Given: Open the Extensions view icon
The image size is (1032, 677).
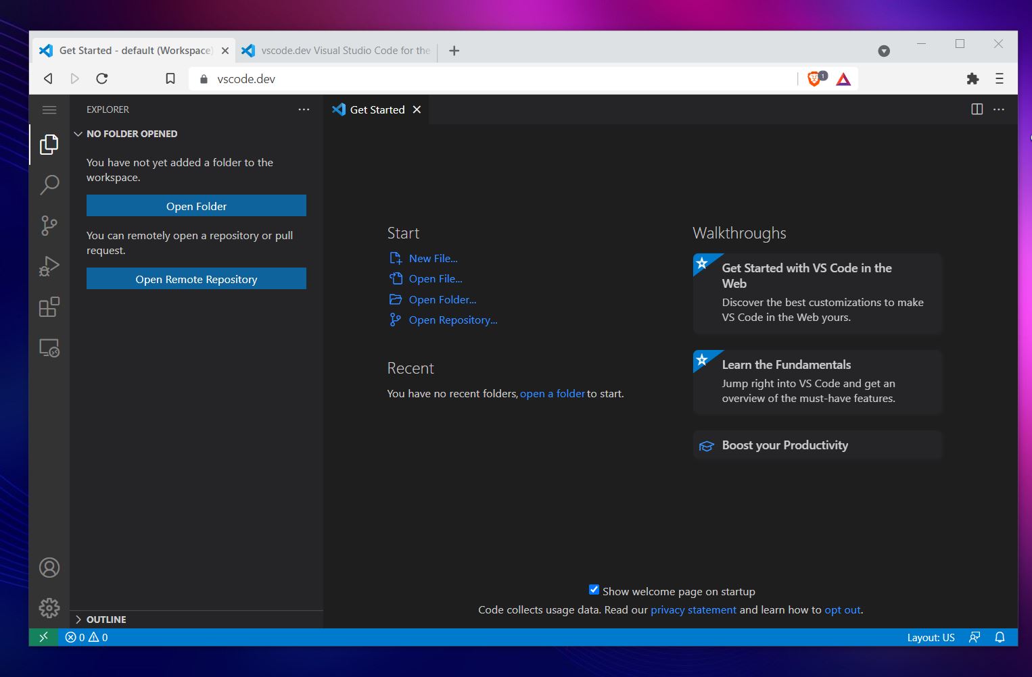Looking at the screenshot, I should 49,307.
